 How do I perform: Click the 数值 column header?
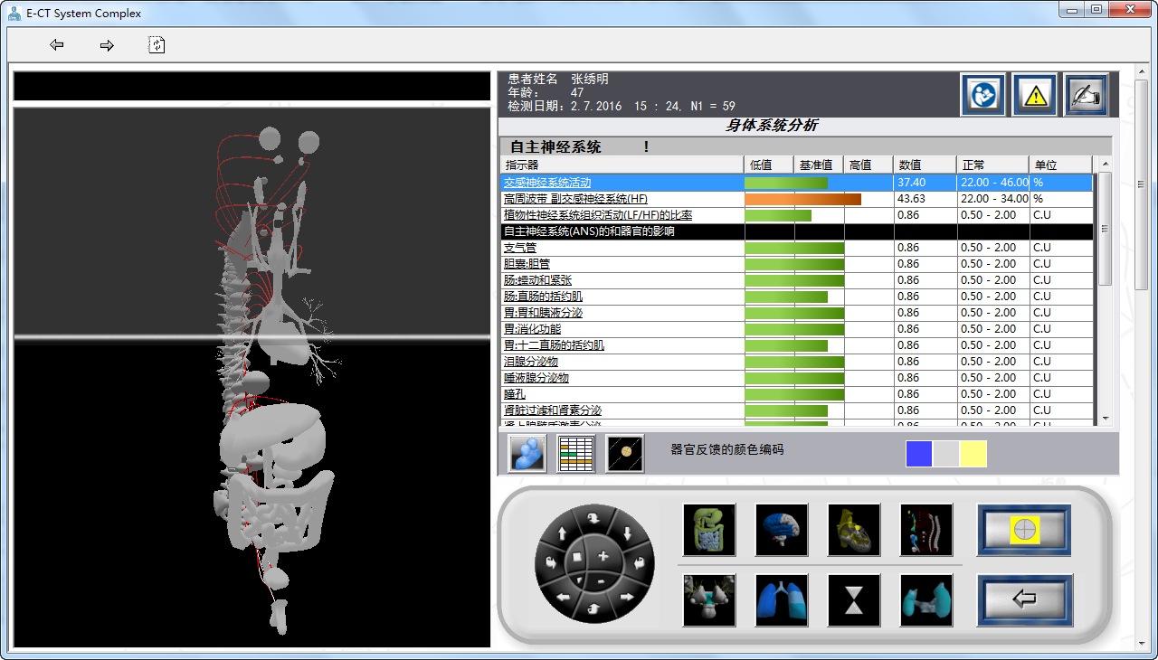pyautogui.click(x=925, y=165)
